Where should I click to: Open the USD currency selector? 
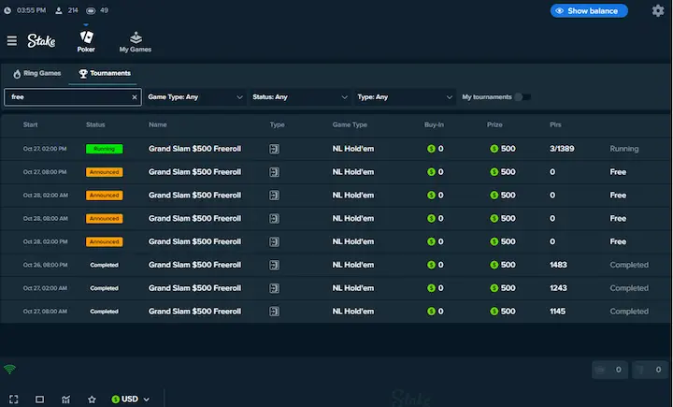pos(130,399)
